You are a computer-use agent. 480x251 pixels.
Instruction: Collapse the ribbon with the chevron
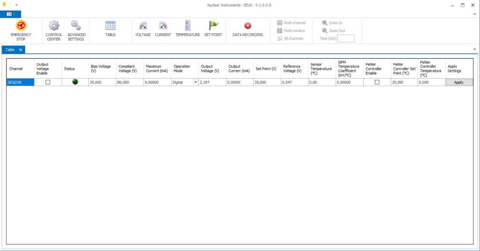point(474,14)
